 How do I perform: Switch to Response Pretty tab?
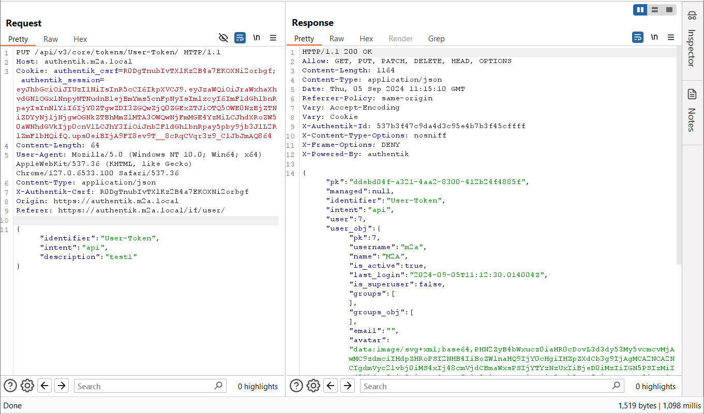tap(304, 38)
